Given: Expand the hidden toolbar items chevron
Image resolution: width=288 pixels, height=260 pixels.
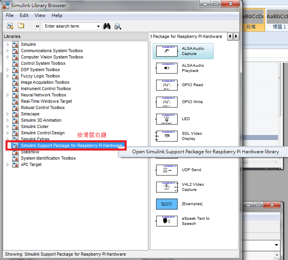Looking at the screenshot, I should tap(37, 26).
